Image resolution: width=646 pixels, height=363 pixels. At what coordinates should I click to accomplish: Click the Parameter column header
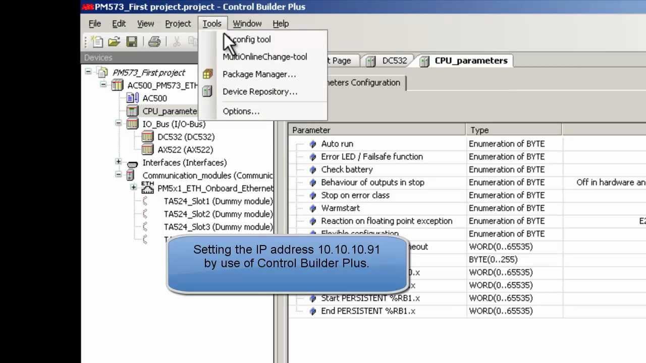[x=378, y=130]
